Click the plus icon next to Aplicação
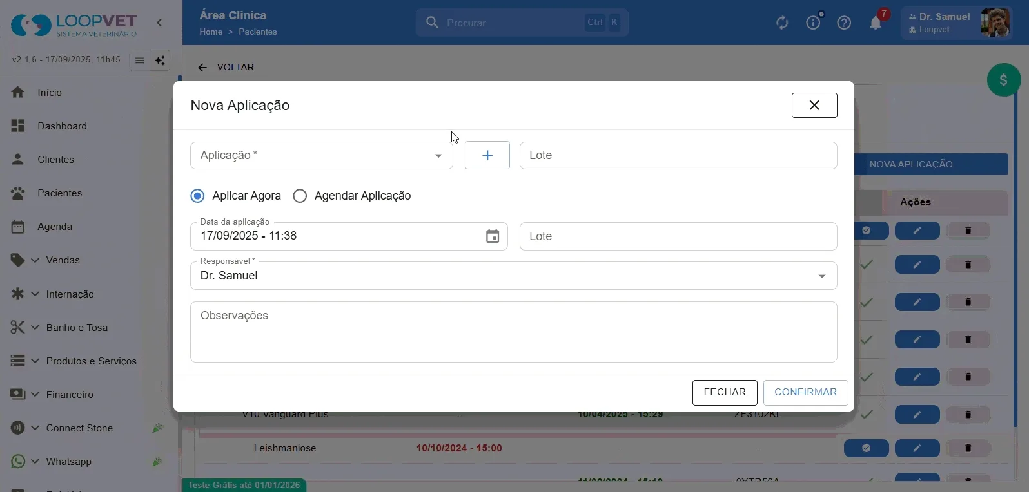The height and width of the screenshot is (492, 1029). [487, 155]
